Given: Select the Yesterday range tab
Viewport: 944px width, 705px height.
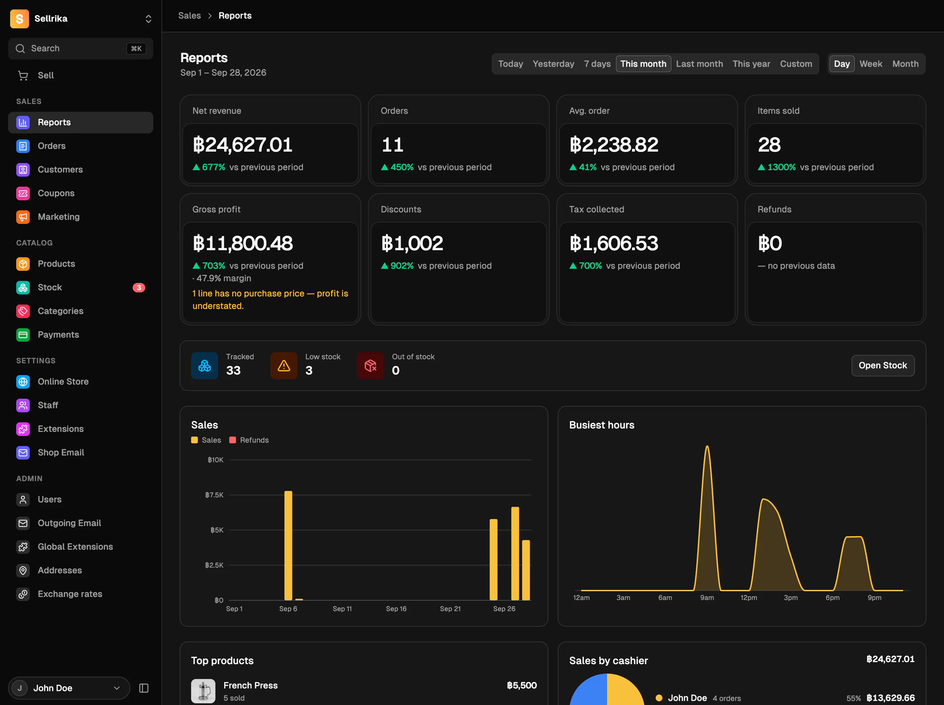Looking at the screenshot, I should coord(553,64).
